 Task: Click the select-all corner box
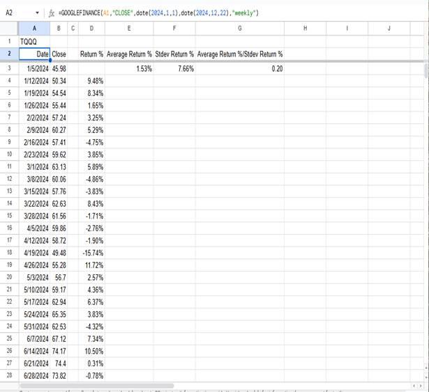point(9,28)
